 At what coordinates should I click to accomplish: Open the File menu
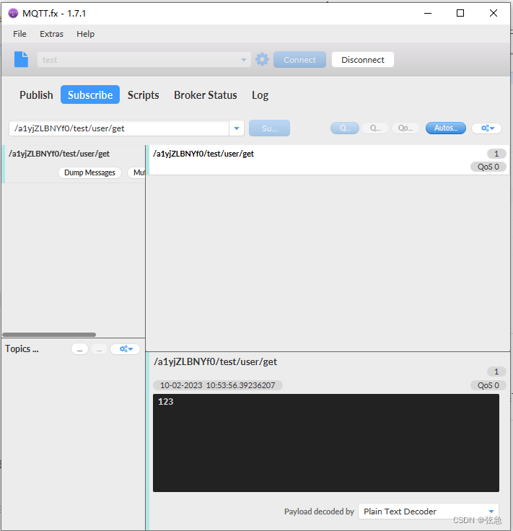19,34
